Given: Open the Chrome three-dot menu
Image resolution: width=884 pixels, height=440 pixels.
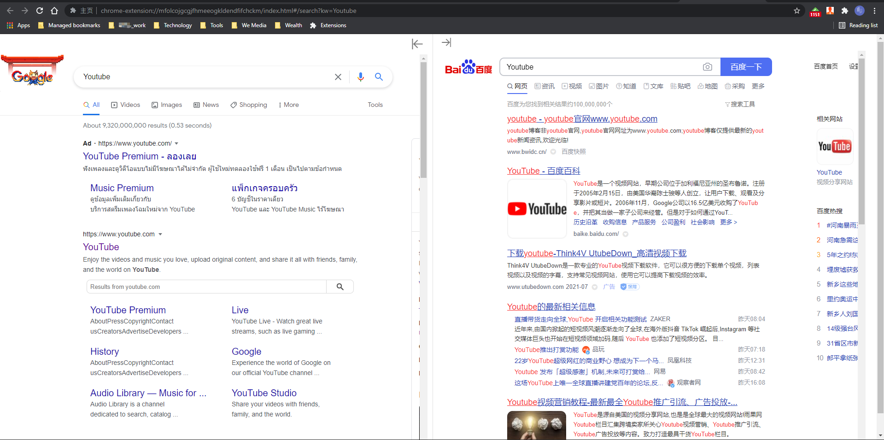Looking at the screenshot, I should [x=875, y=11].
